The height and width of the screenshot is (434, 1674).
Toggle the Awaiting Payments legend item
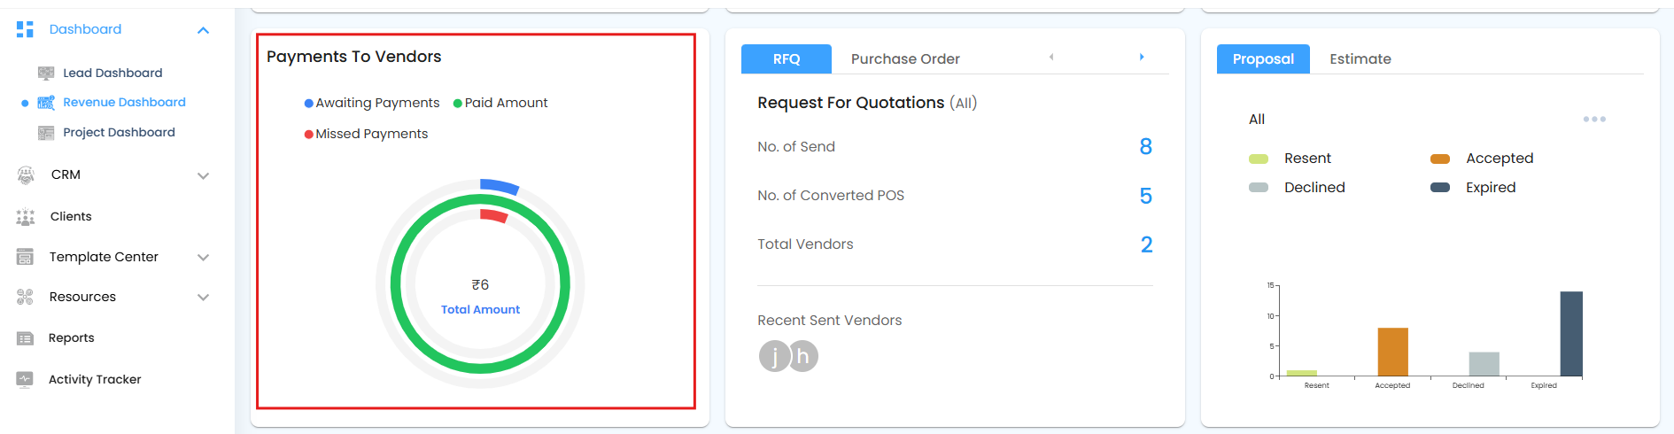click(x=372, y=103)
